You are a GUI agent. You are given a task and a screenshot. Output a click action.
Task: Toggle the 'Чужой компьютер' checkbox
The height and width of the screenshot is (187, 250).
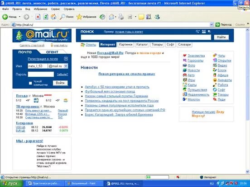[x=30, y=83]
